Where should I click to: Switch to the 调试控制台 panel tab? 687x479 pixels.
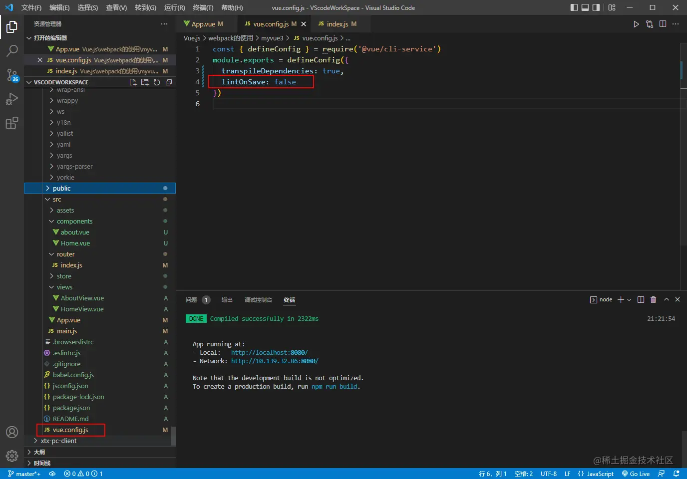click(258, 300)
